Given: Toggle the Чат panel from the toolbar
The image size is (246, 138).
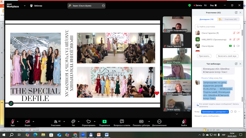Looking at the screenshot, I should click(73, 123).
